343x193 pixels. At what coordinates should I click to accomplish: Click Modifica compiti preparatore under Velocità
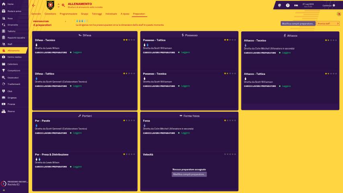[189, 175]
